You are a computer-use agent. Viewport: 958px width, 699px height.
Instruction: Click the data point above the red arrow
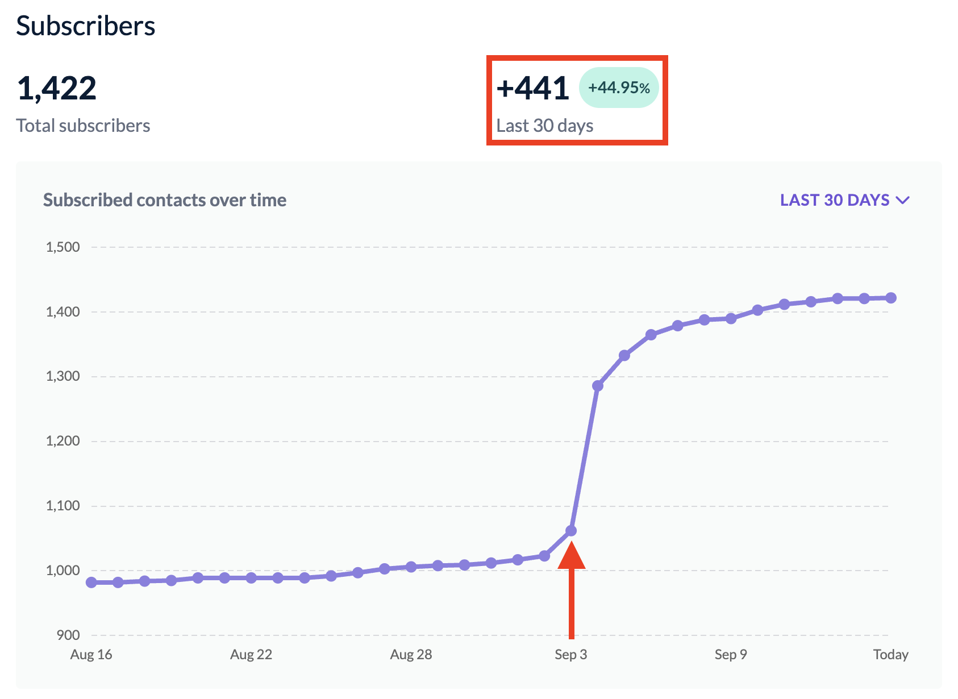tap(570, 530)
